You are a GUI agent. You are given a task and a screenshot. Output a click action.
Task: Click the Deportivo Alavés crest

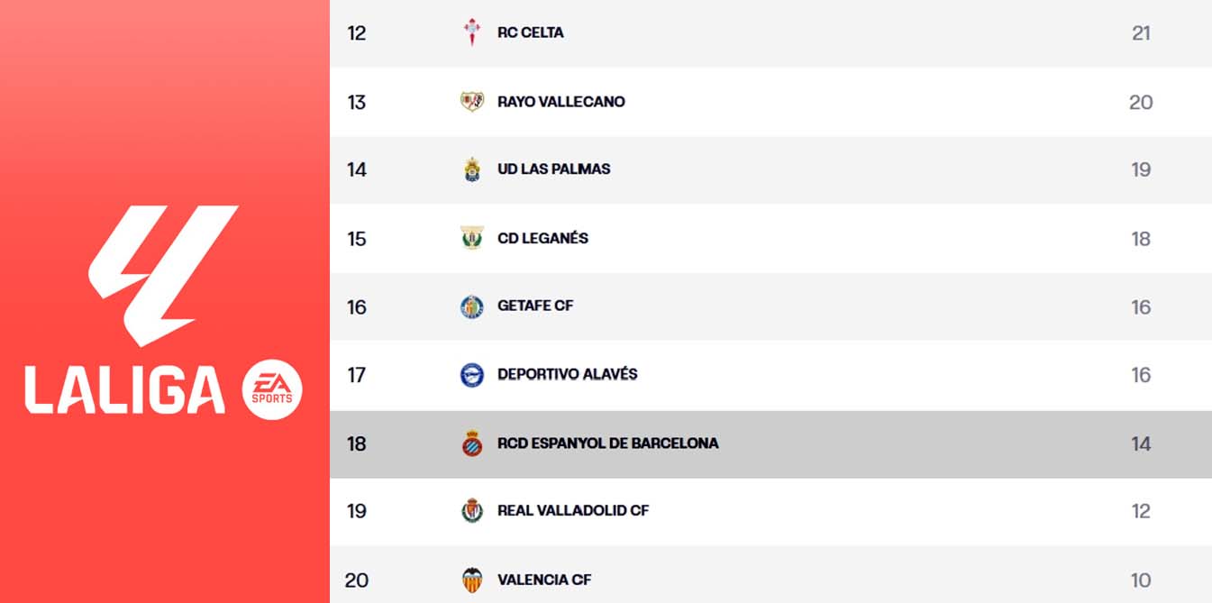(x=472, y=375)
